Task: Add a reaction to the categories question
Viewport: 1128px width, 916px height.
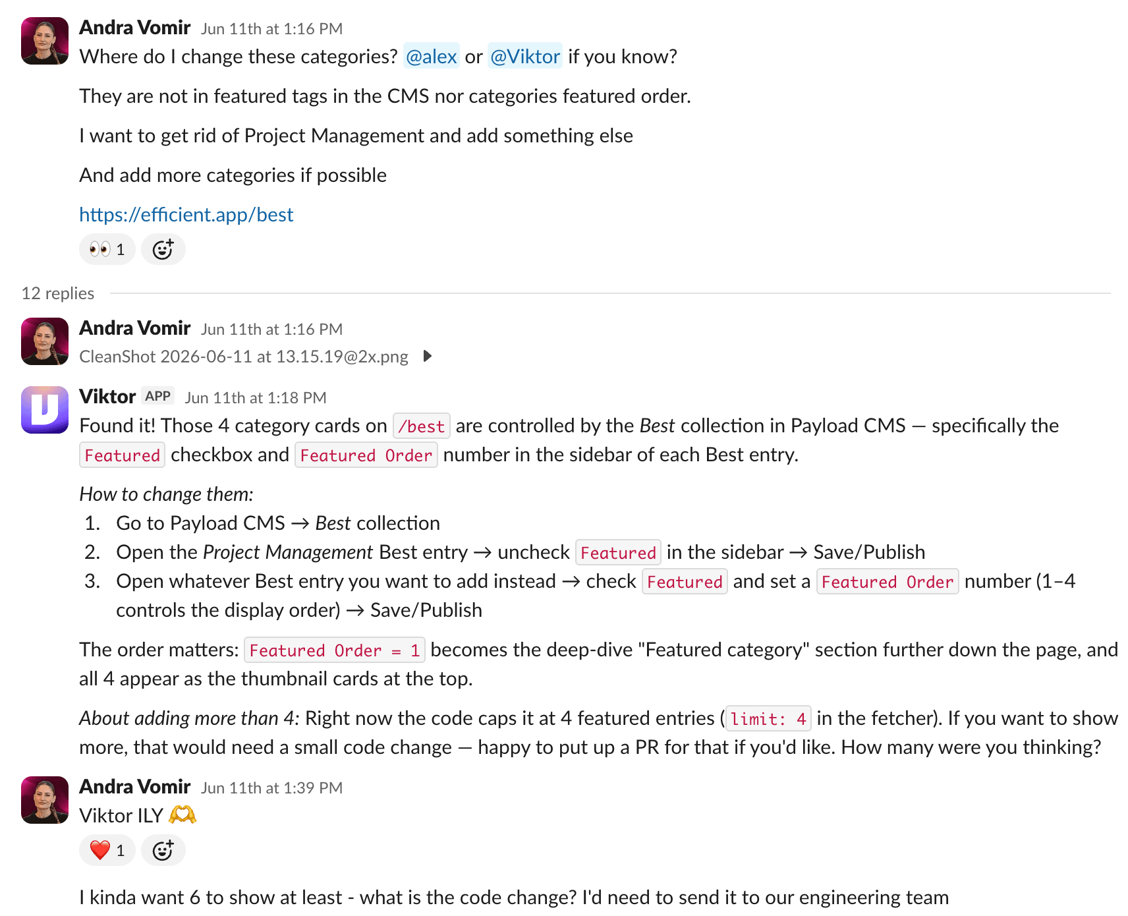Action: coord(163,250)
